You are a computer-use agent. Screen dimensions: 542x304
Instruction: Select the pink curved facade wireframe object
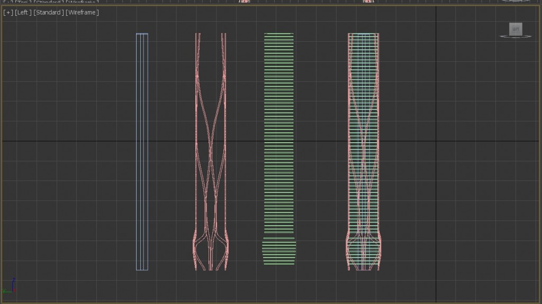pos(211,152)
